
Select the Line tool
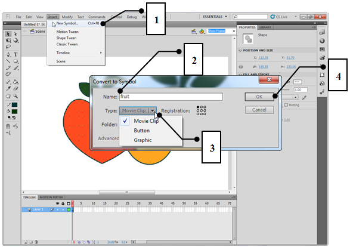8,61
